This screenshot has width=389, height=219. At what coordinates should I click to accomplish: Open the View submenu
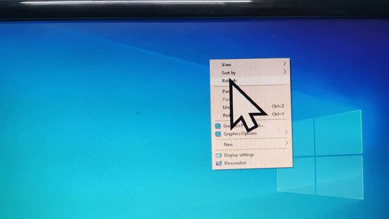(250, 64)
